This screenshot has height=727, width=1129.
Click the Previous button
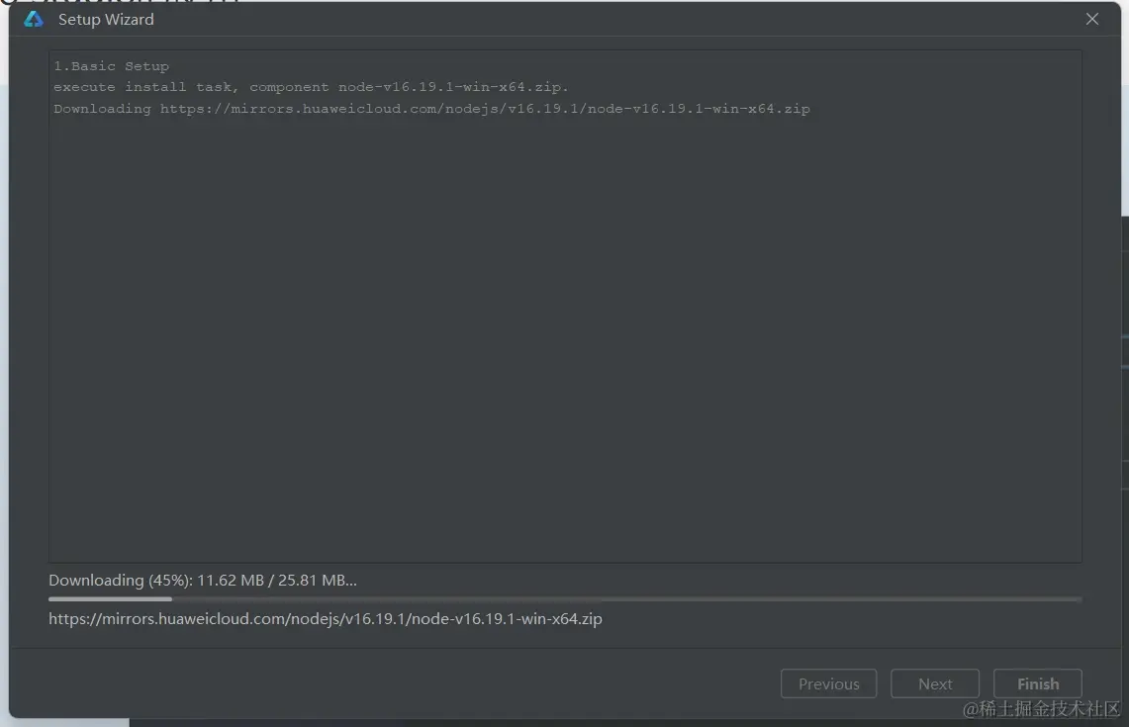click(x=828, y=683)
